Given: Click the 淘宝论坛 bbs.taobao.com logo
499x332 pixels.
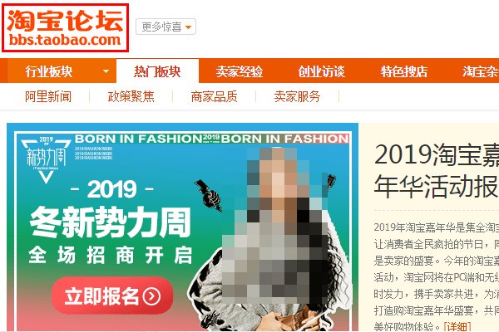Looking at the screenshot, I should coord(65,27).
